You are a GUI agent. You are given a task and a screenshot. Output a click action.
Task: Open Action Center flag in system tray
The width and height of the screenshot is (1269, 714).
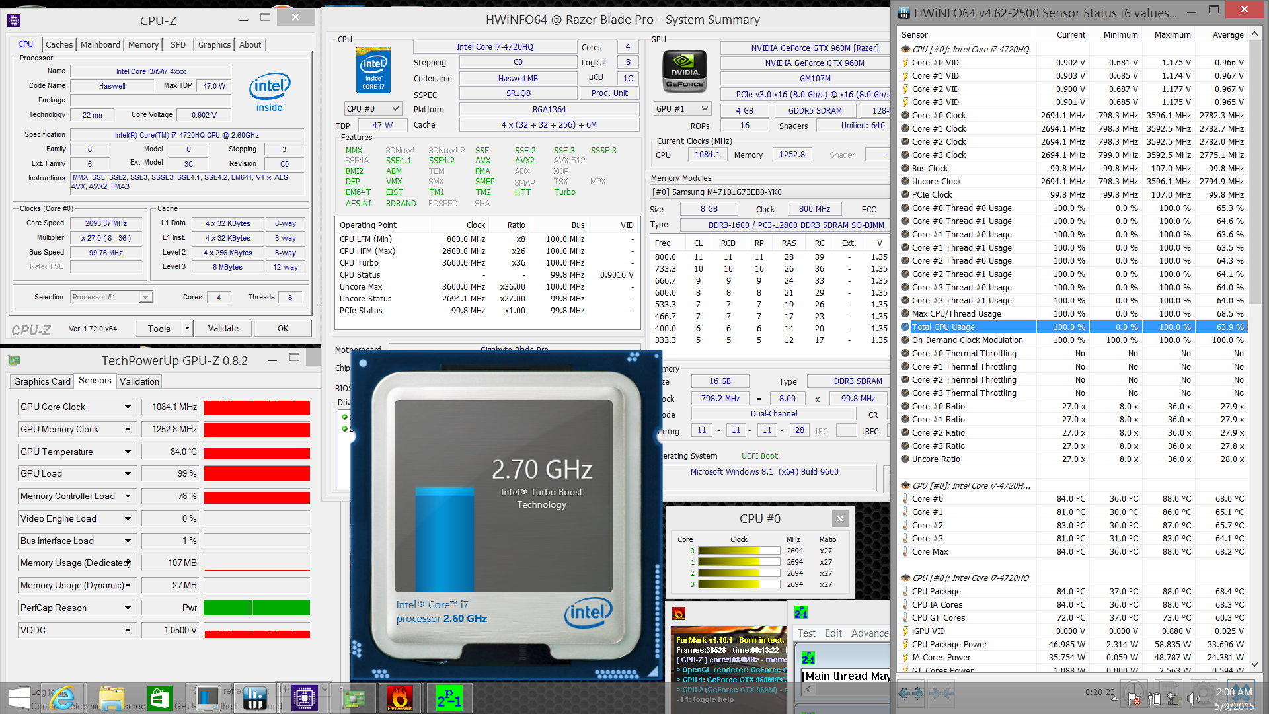point(1134,698)
